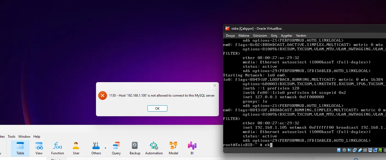Open the User management icon
Image resolution: width=386 pixels, height=160 pixels.
click(76, 148)
